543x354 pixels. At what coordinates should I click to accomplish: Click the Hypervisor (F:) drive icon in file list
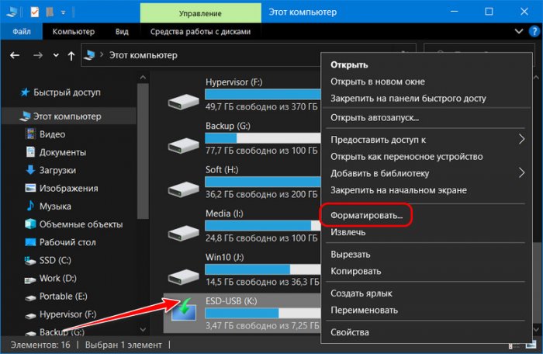point(184,102)
